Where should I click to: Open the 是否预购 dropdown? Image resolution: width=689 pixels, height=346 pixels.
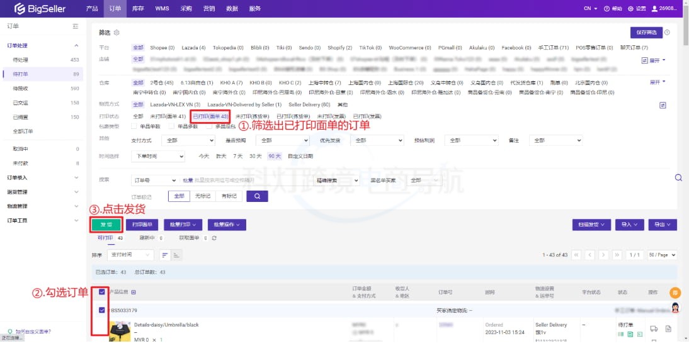coord(283,140)
